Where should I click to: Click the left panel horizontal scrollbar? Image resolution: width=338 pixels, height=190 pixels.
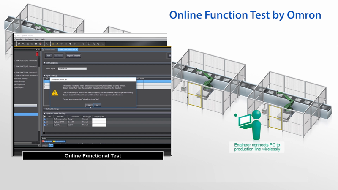(23, 143)
